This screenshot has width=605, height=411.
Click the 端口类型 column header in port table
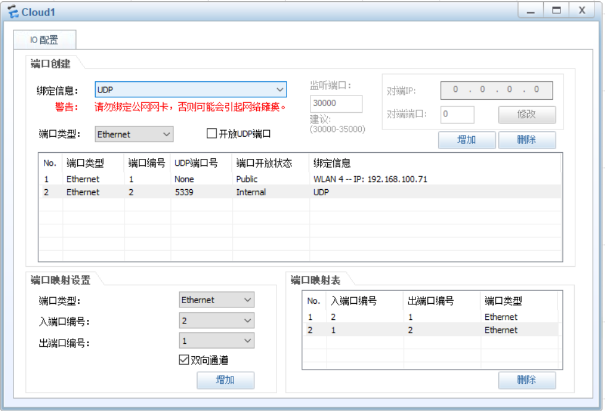point(93,163)
